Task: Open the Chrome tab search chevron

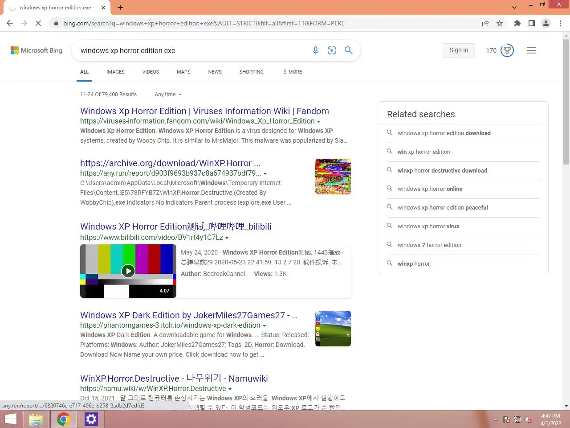Action: [x=514, y=8]
